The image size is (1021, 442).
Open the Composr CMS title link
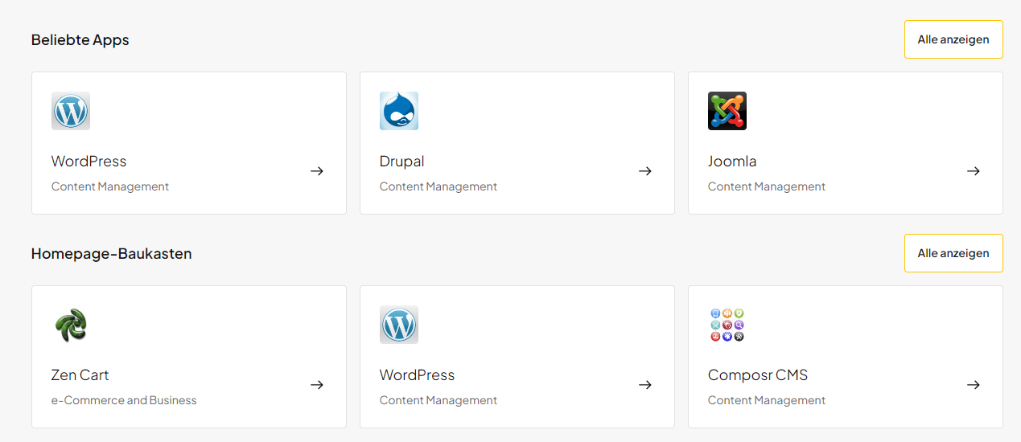pos(758,375)
